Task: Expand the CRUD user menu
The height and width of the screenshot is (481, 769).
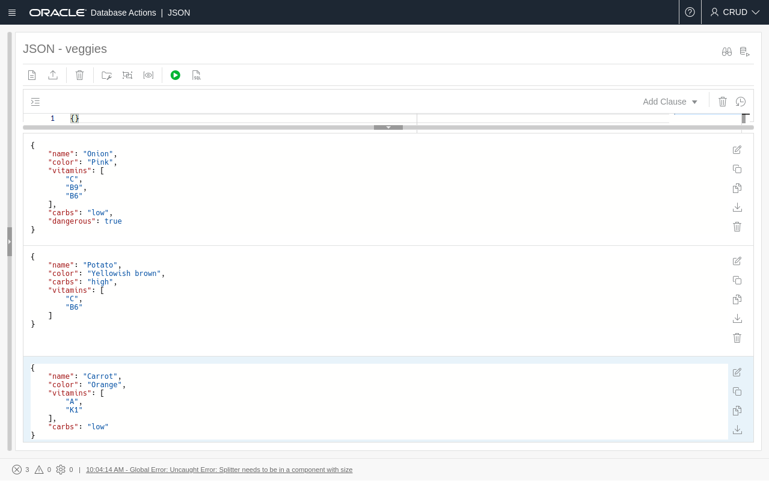Action: coord(735,12)
